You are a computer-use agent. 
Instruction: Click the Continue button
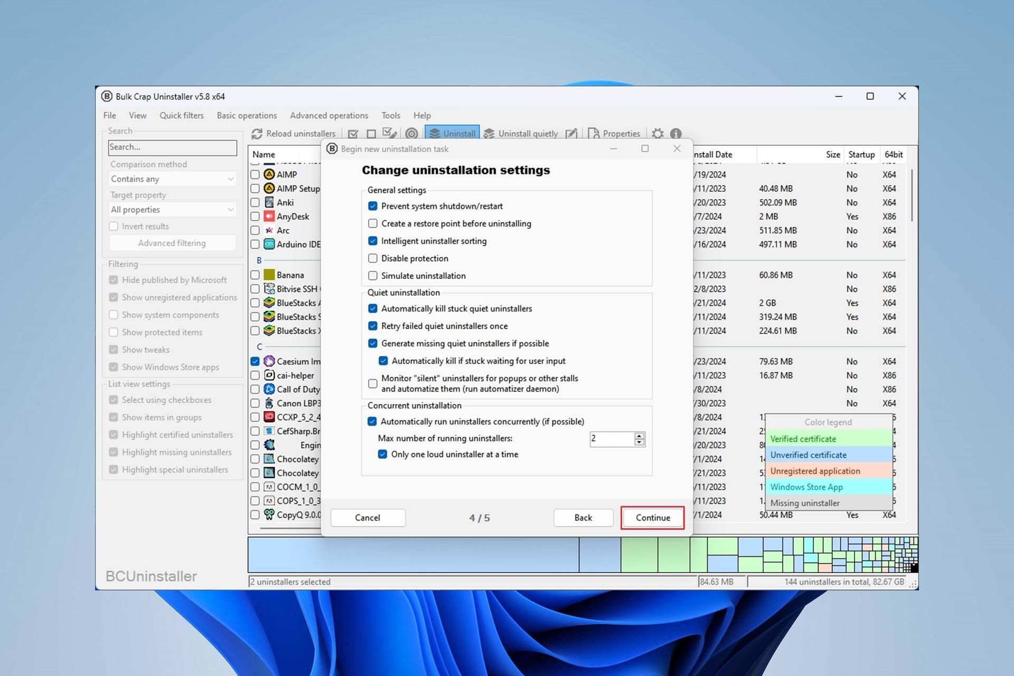(652, 517)
